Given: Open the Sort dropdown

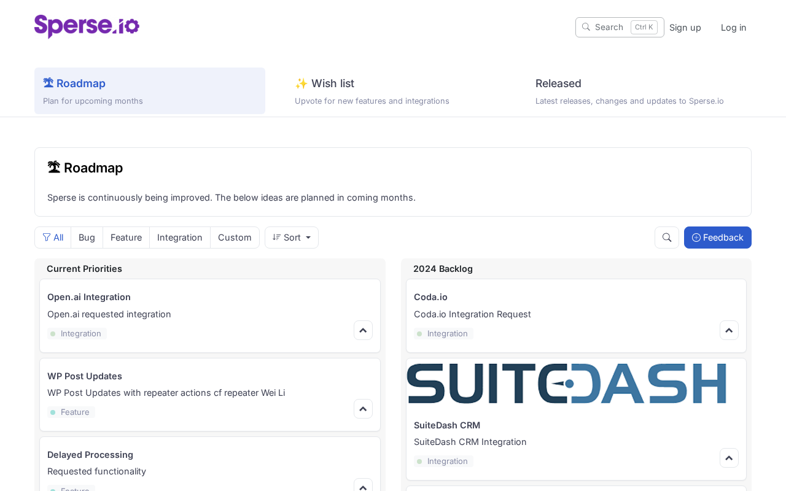Looking at the screenshot, I should tap(292, 238).
